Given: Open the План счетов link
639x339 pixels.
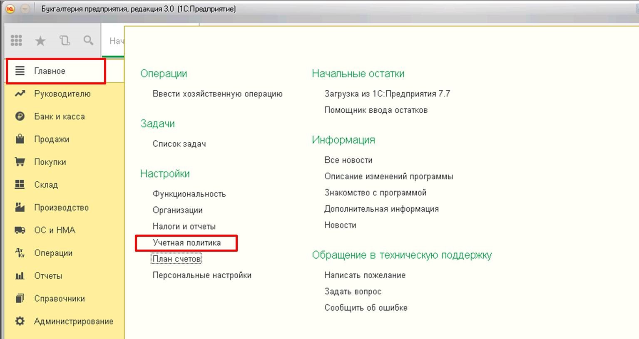Looking at the screenshot, I should (177, 259).
